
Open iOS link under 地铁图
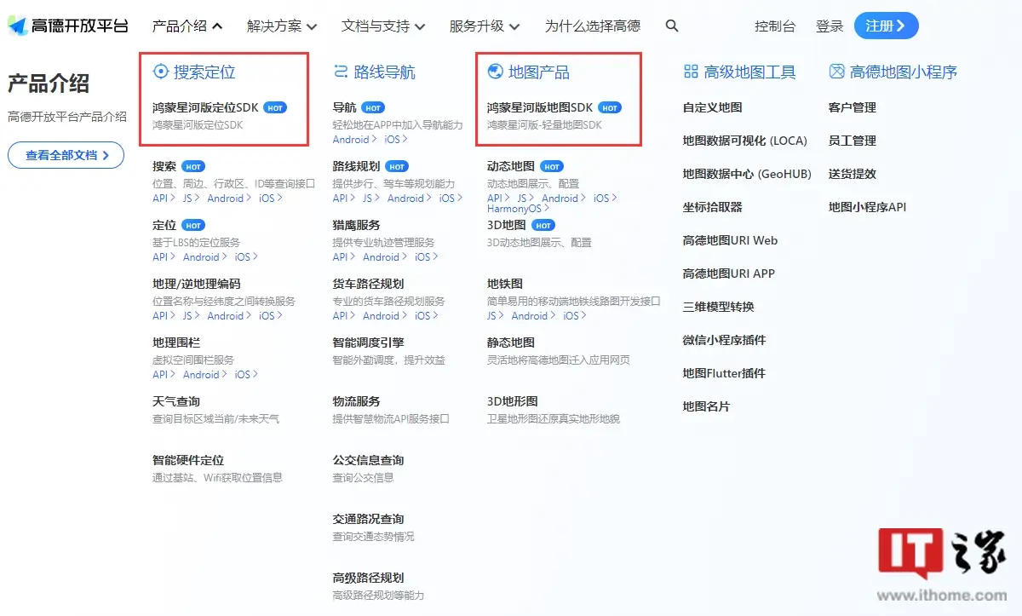pyautogui.click(x=575, y=316)
